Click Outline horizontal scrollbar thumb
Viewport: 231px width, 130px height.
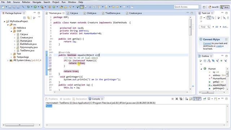(208, 92)
